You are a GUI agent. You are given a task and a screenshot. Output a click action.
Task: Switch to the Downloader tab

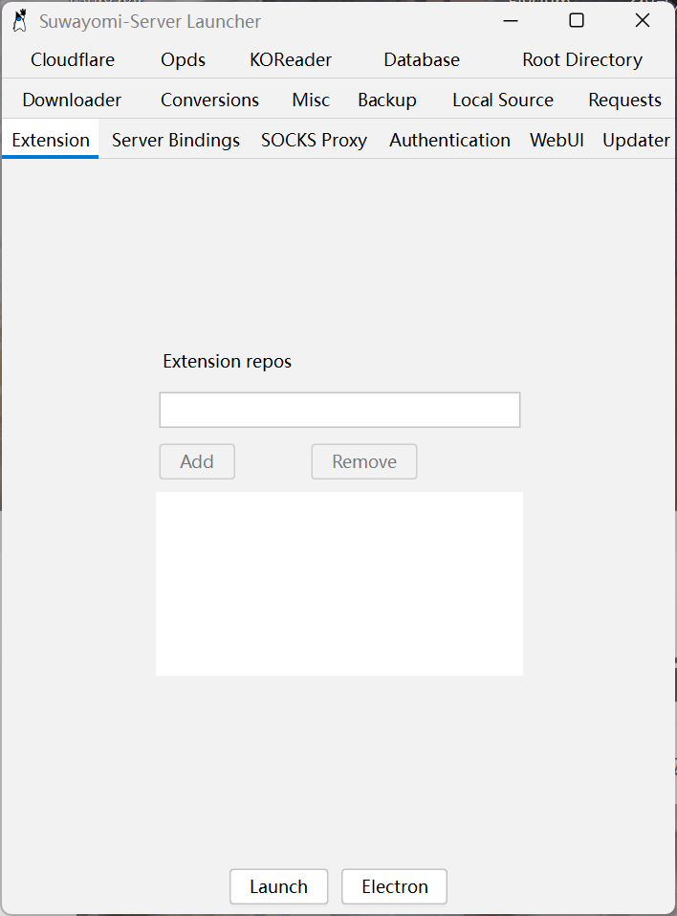click(72, 100)
